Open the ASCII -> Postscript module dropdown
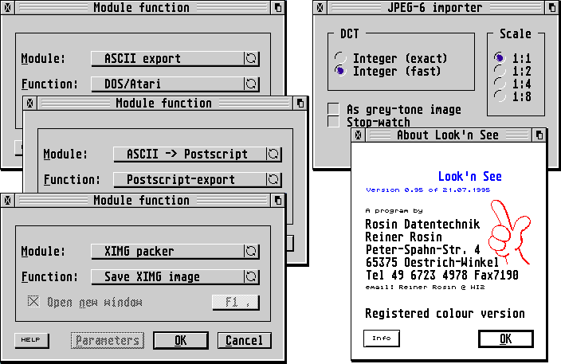The width and height of the screenshot is (561, 364). [x=198, y=154]
